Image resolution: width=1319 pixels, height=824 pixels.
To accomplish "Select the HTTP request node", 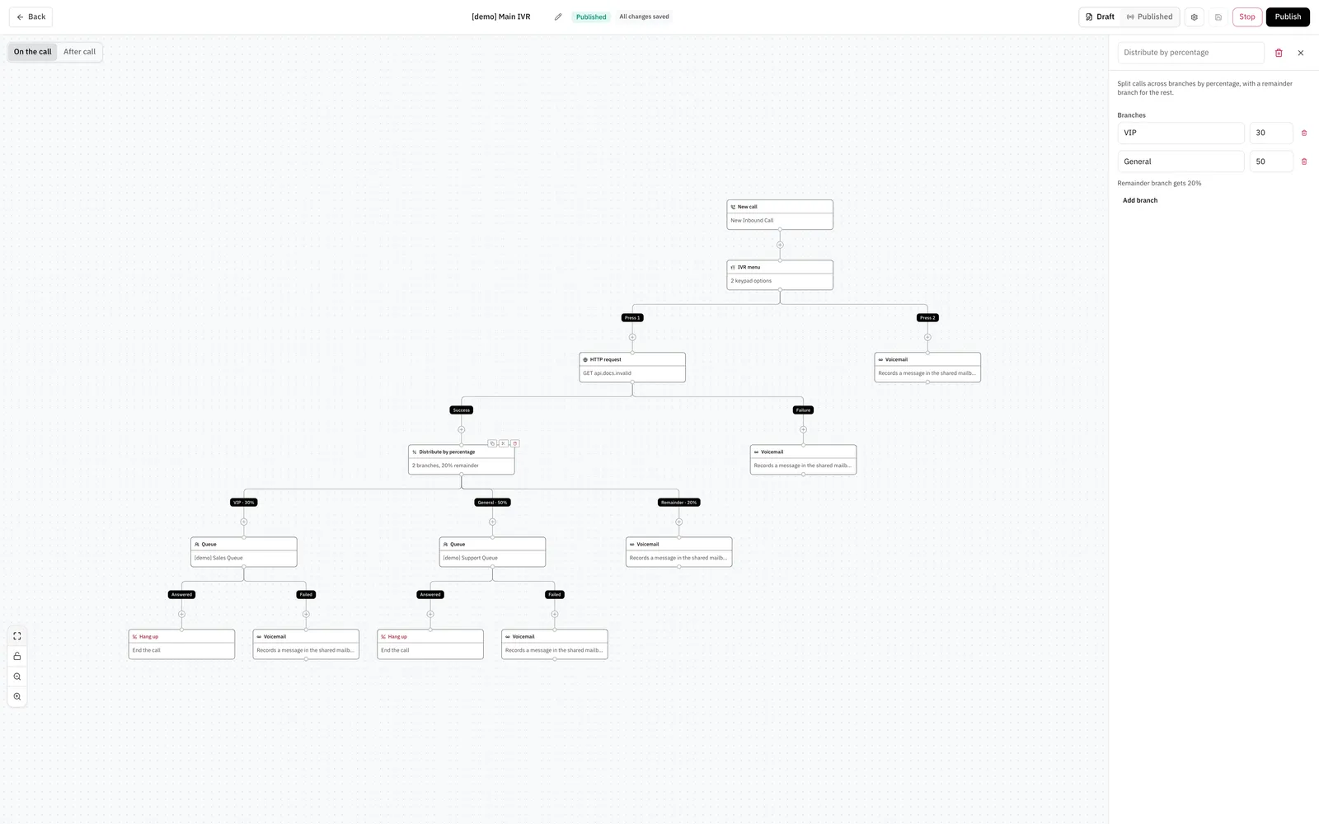I will tap(632, 367).
